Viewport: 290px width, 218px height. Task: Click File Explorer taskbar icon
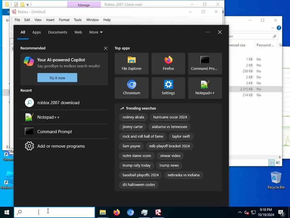click(103, 212)
